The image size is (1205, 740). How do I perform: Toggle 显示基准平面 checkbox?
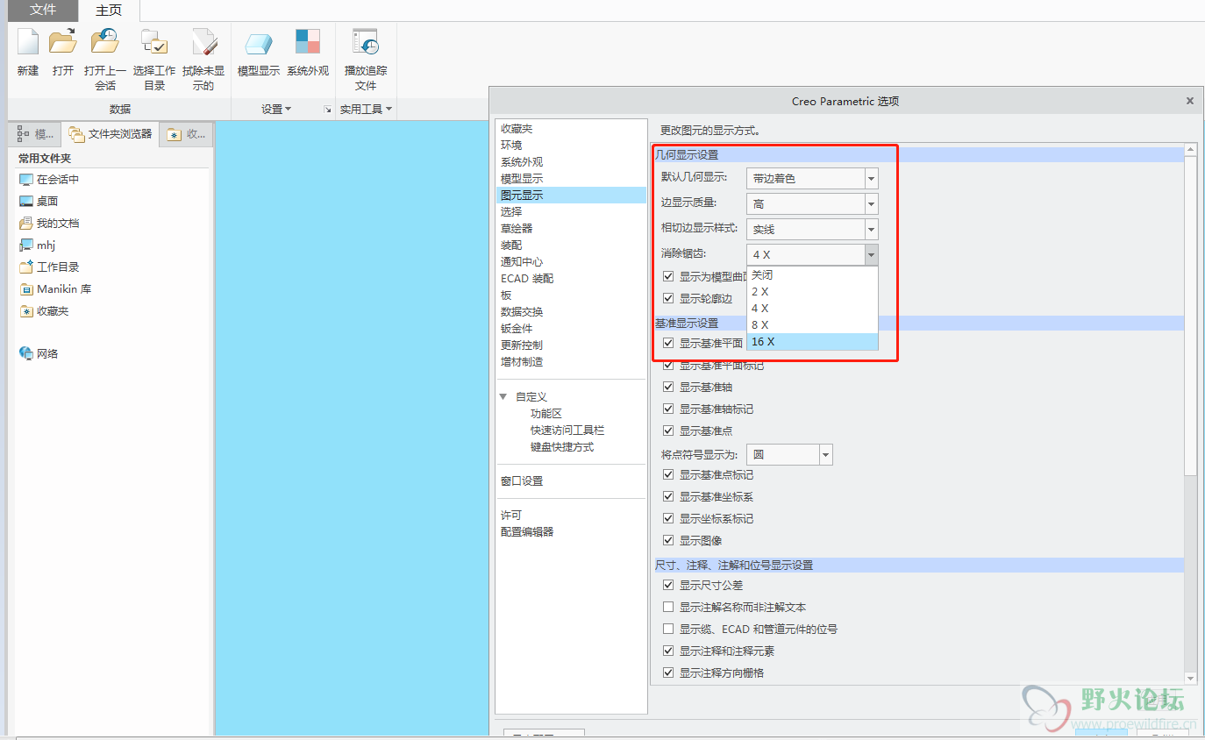(668, 343)
